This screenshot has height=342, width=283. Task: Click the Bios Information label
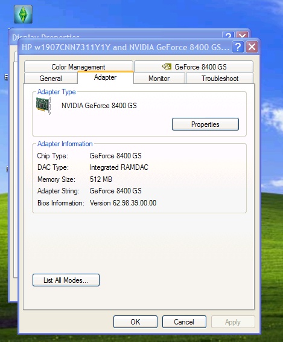point(61,203)
